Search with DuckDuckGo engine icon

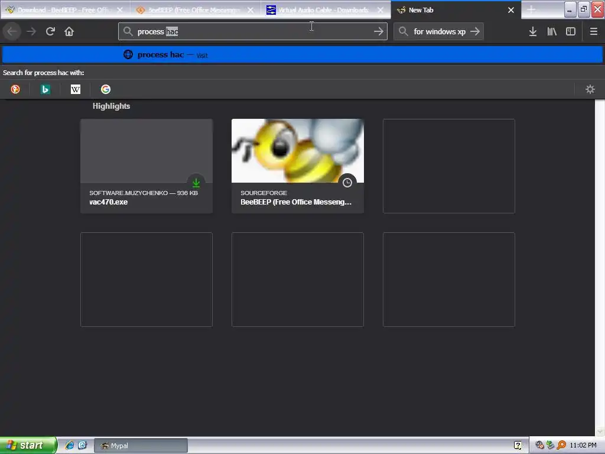tap(15, 89)
